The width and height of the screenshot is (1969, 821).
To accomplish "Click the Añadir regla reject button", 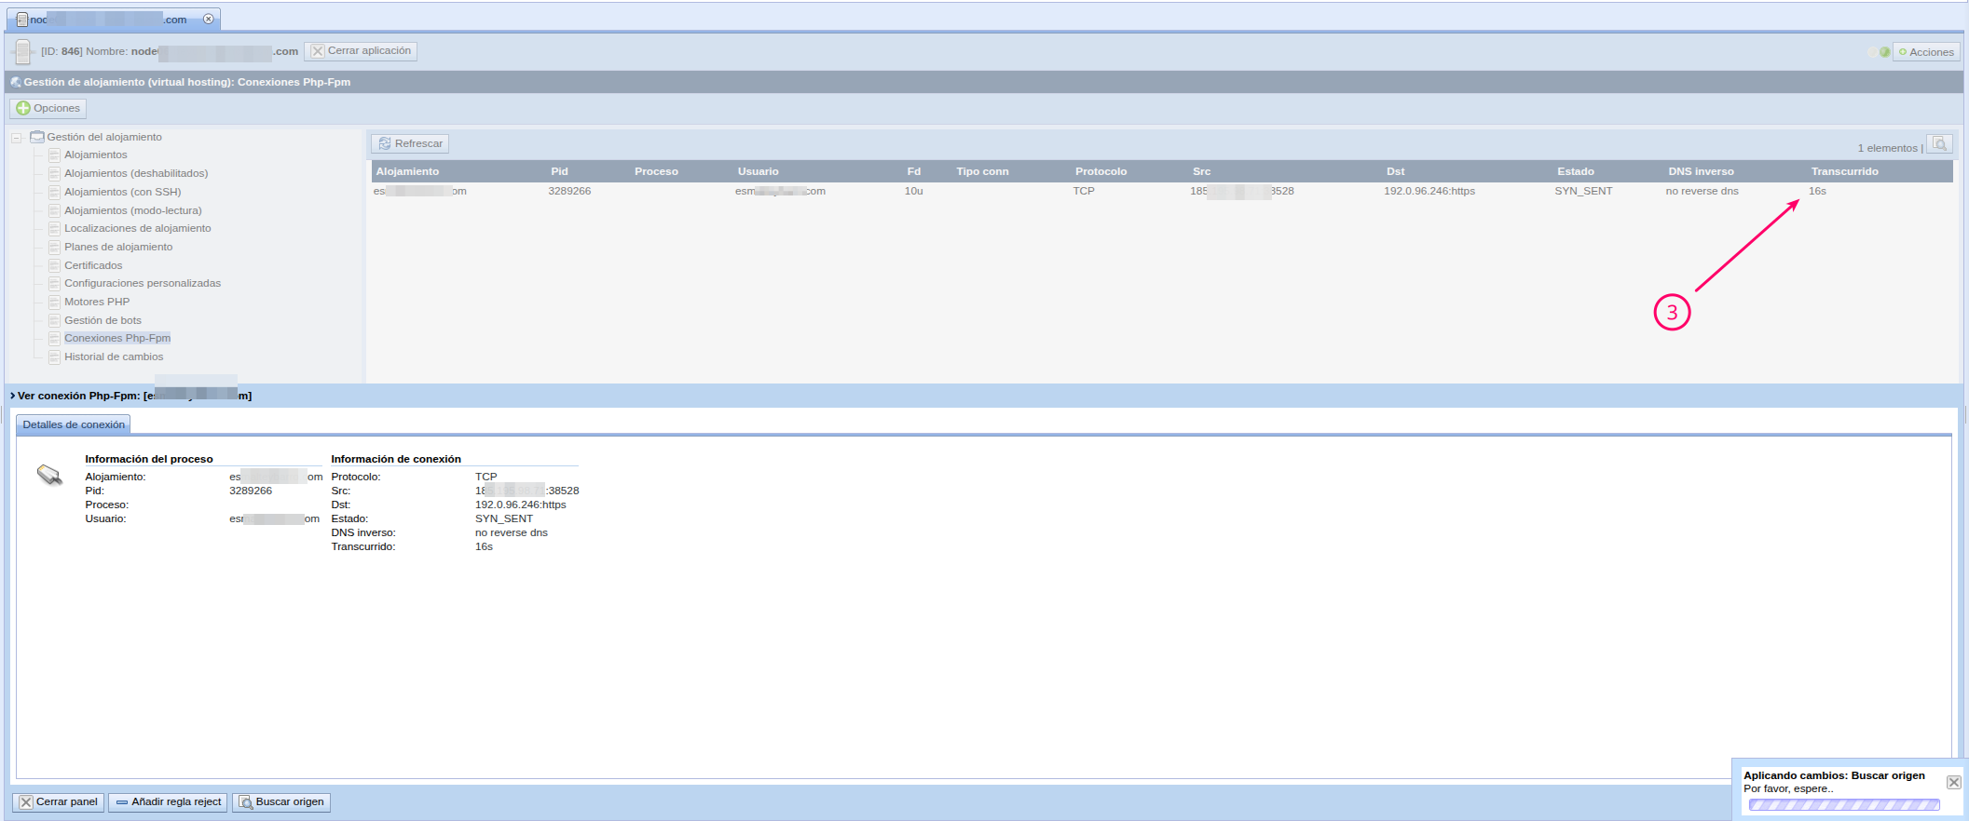I will pos(168,801).
